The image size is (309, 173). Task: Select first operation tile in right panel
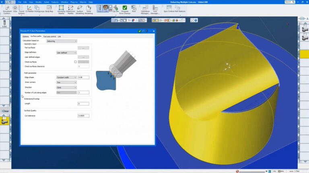click(305, 29)
